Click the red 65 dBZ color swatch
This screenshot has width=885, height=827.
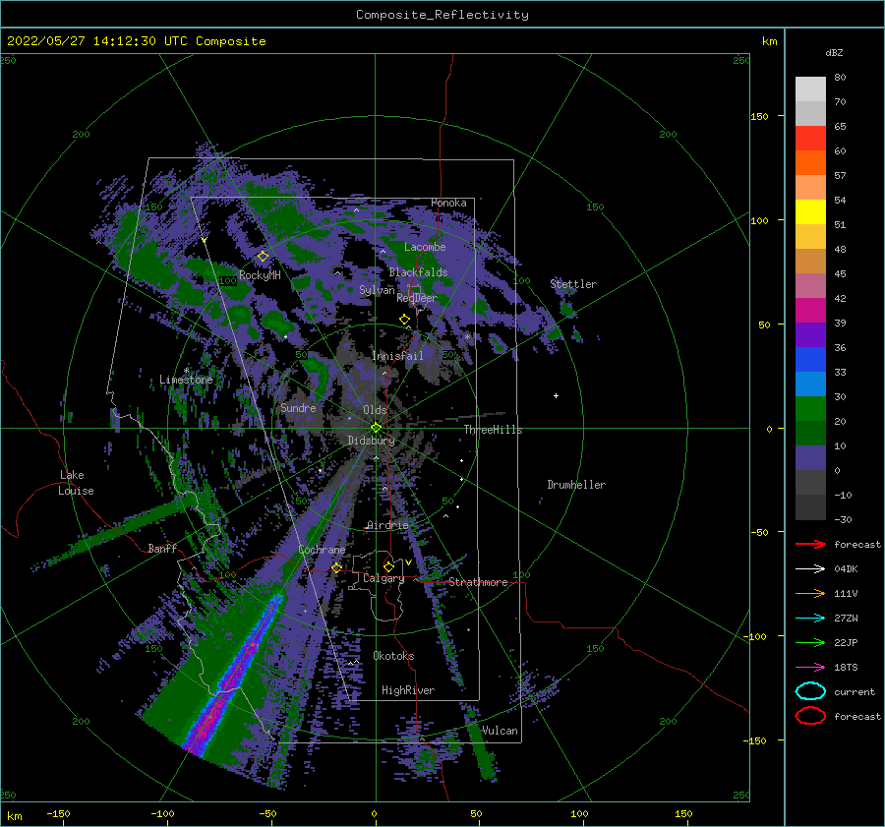(810, 139)
